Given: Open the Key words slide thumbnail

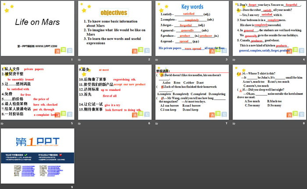Looking at the screenshot, I should pyautogui.click(x=192, y=28).
